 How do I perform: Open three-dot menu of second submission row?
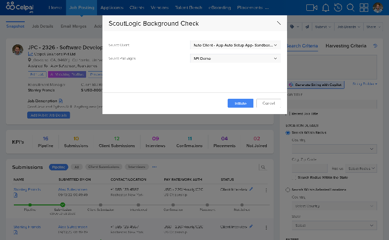point(266,227)
